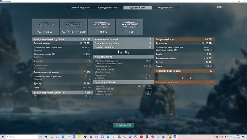Click the Бомбы 1 / 2 871 row

click(184, 54)
